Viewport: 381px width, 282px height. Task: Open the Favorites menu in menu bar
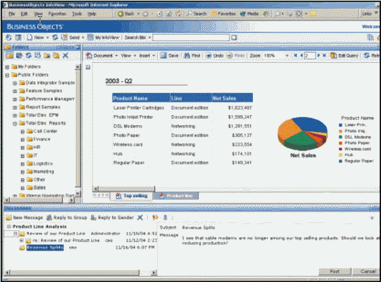click(x=57, y=14)
